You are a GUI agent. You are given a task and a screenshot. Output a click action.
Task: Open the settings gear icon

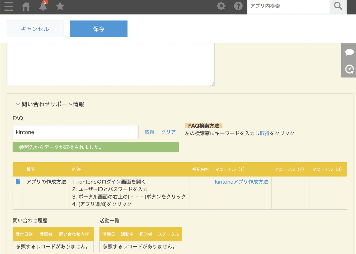(221, 6)
